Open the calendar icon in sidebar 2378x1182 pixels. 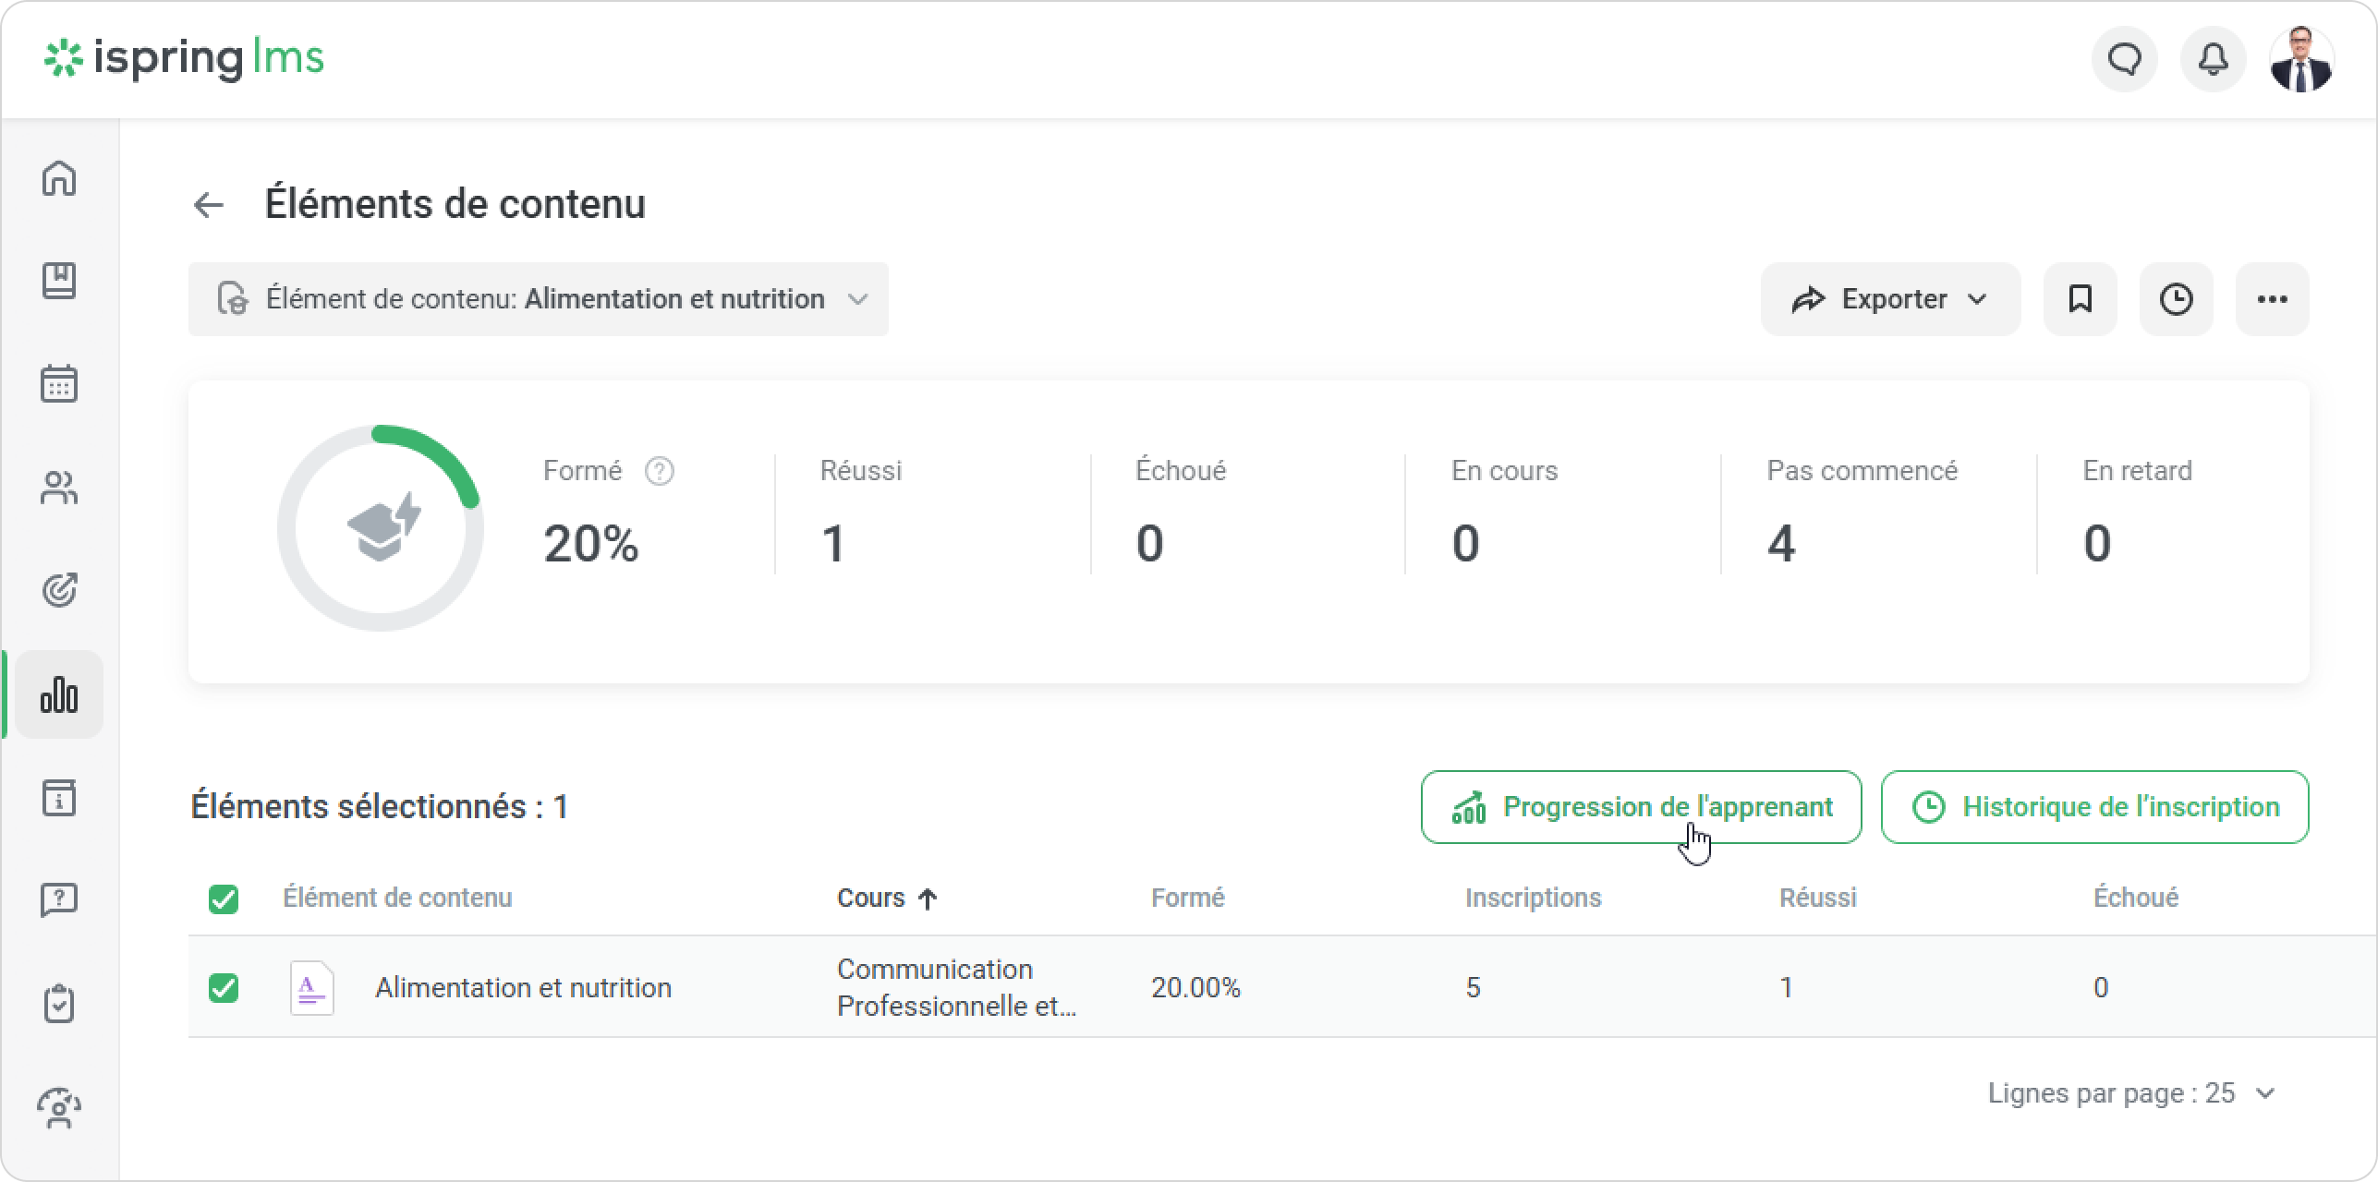coord(59,384)
